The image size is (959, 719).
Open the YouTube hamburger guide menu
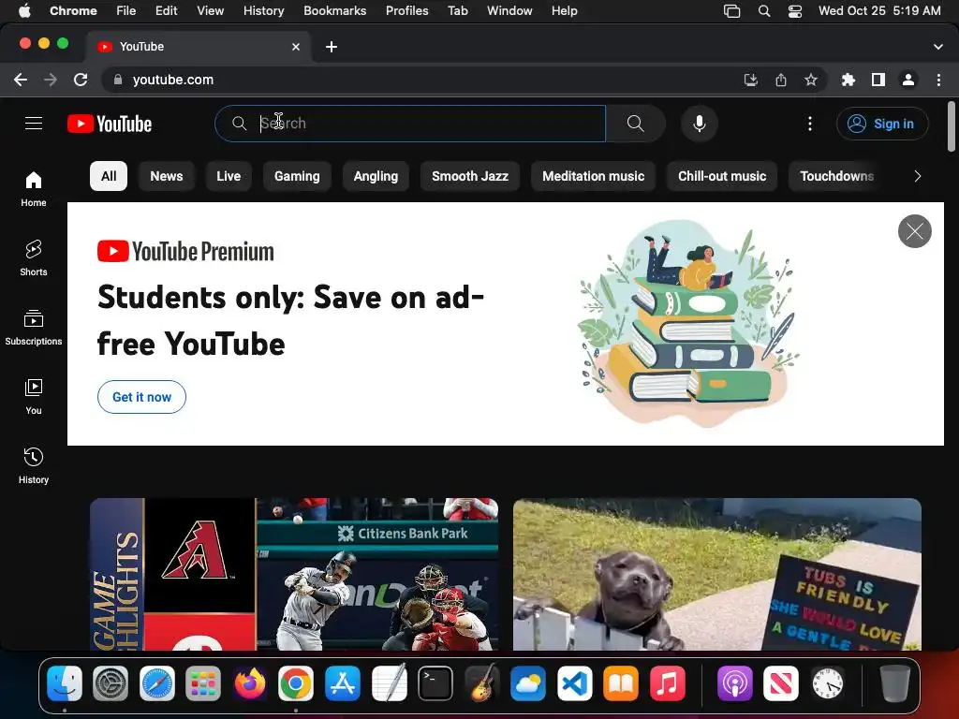point(34,124)
